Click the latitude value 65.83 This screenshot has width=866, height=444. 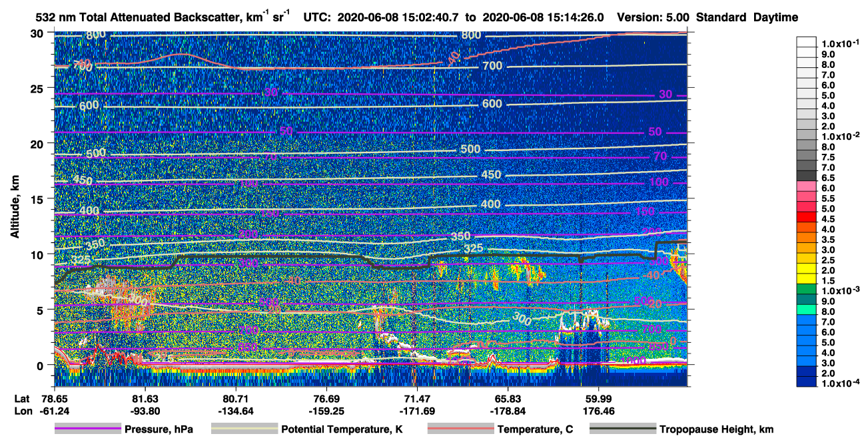point(508,398)
